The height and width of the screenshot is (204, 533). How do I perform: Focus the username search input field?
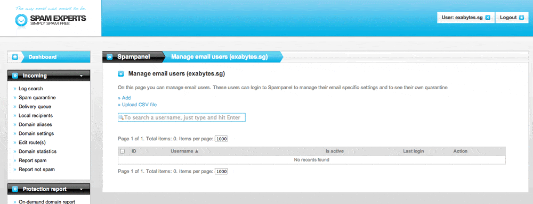click(x=182, y=117)
